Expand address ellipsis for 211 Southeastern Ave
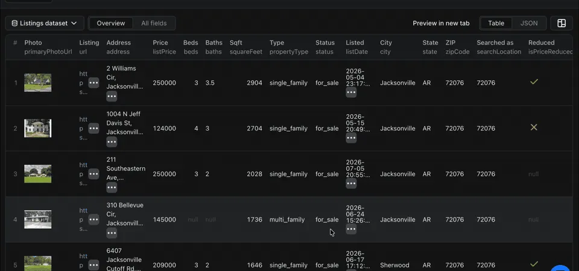Viewport: 579px width, 271px height. point(112,188)
